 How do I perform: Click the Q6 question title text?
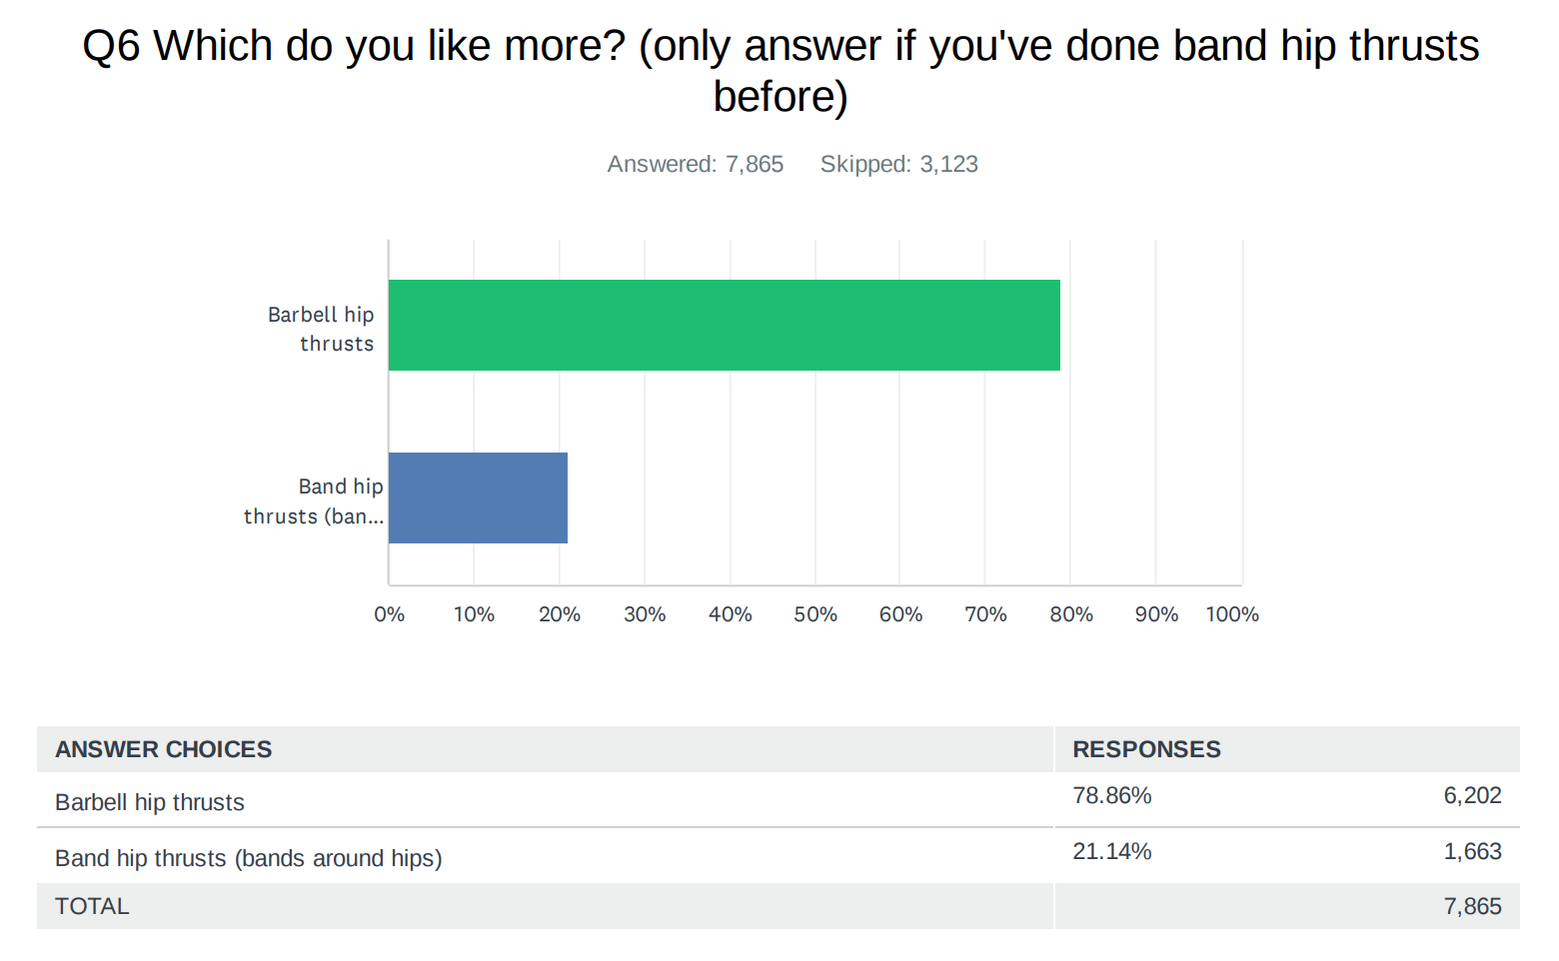pos(780,71)
